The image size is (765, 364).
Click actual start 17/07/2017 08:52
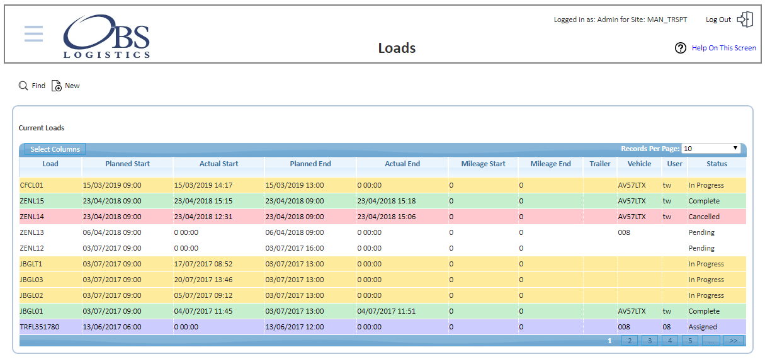(203, 264)
